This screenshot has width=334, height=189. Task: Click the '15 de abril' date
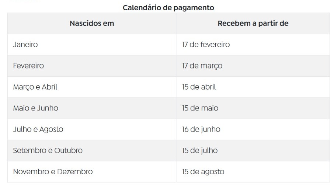(x=199, y=87)
